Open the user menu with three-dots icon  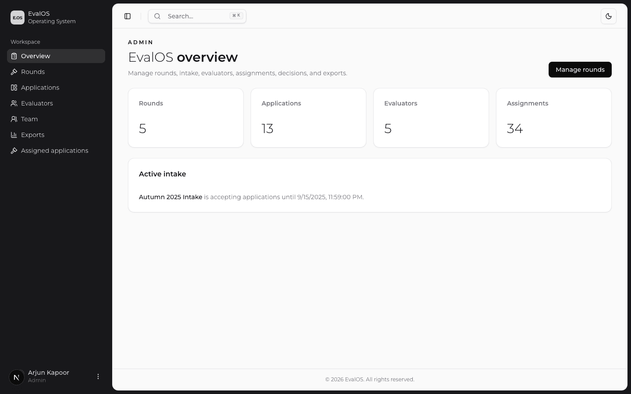pos(98,376)
